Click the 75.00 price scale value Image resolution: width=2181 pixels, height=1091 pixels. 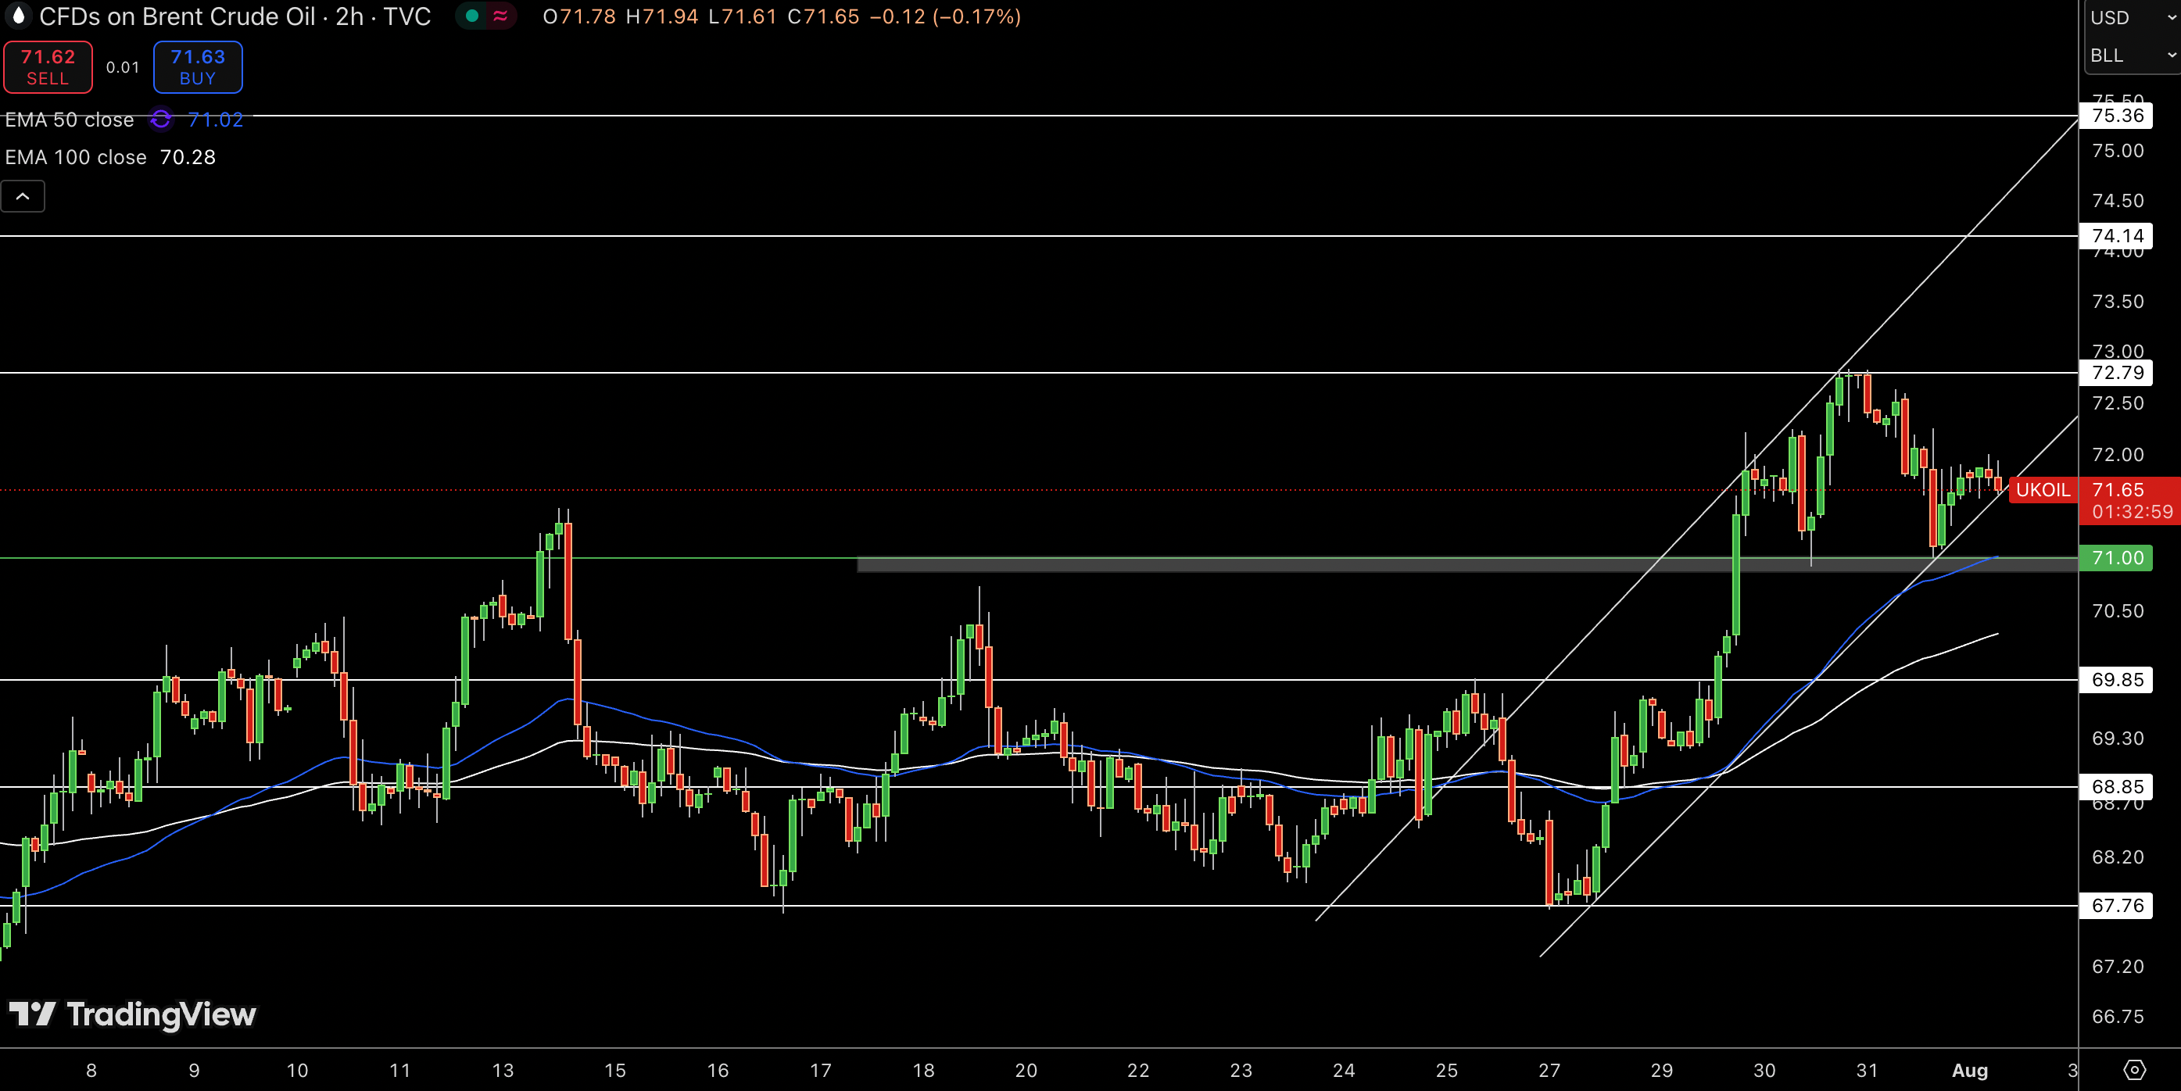pyautogui.click(x=2118, y=151)
